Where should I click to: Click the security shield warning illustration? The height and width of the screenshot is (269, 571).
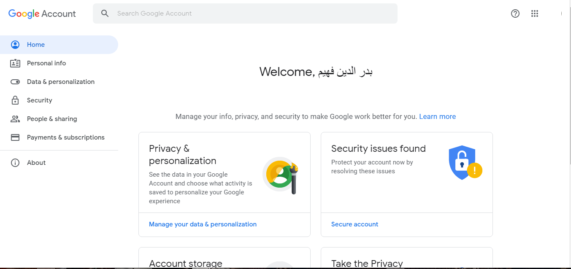(x=465, y=163)
